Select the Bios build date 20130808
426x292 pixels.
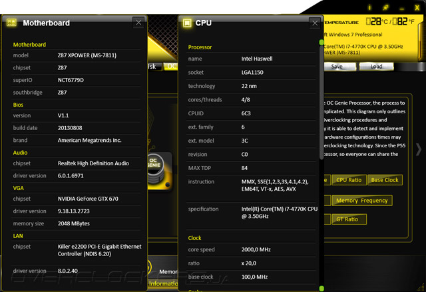click(70, 128)
